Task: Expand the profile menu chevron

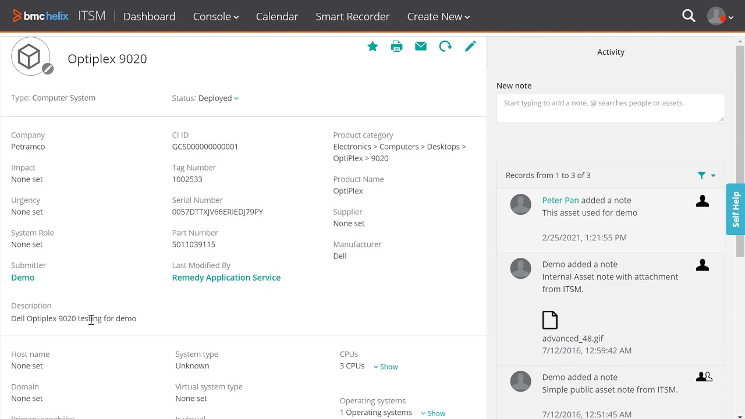Action: pyautogui.click(x=732, y=17)
